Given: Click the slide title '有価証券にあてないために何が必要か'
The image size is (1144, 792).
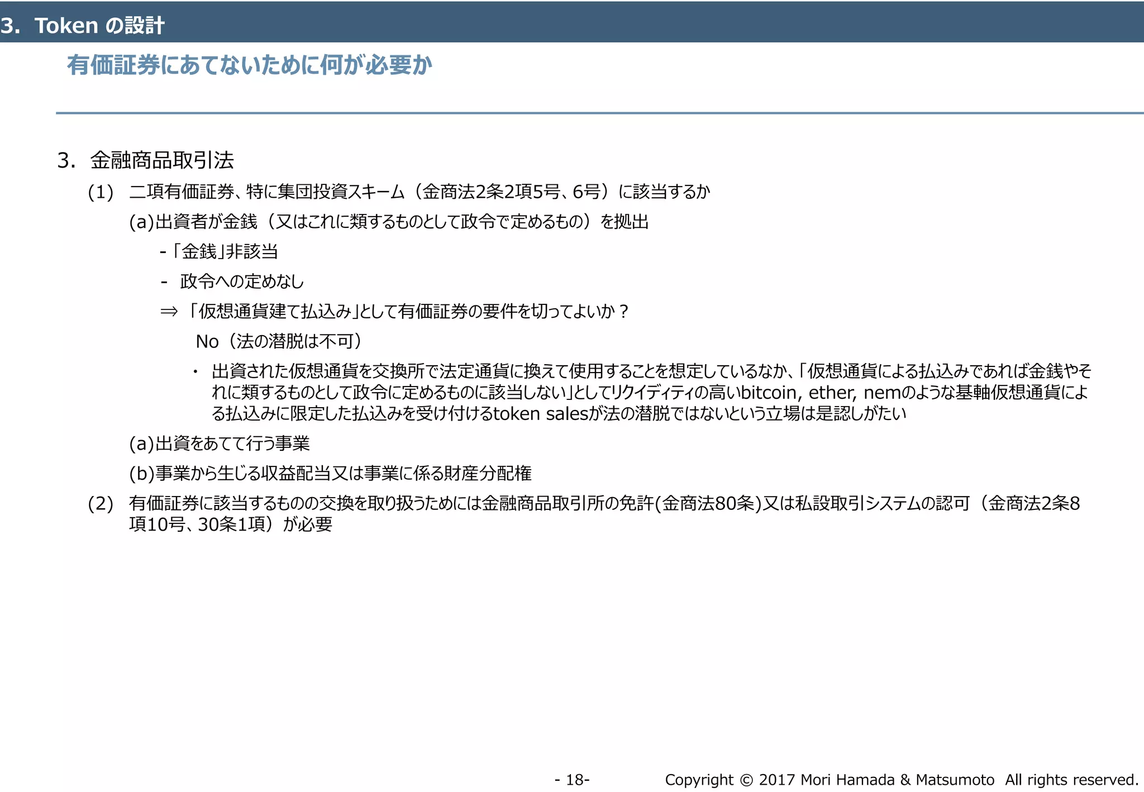Looking at the screenshot, I should (250, 65).
